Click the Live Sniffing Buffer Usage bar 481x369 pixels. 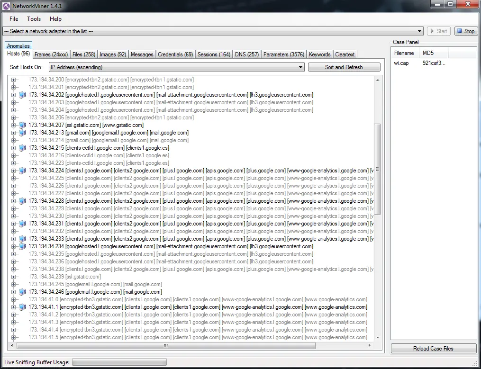pos(119,362)
